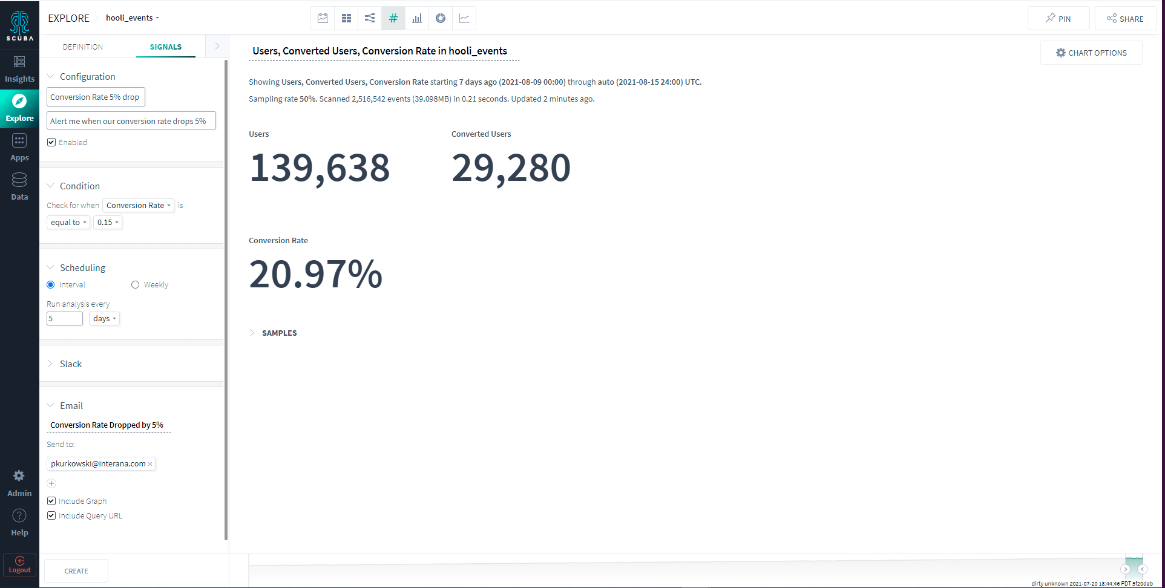Select the number (#) view
The image size is (1165, 588).
click(393, 18)
